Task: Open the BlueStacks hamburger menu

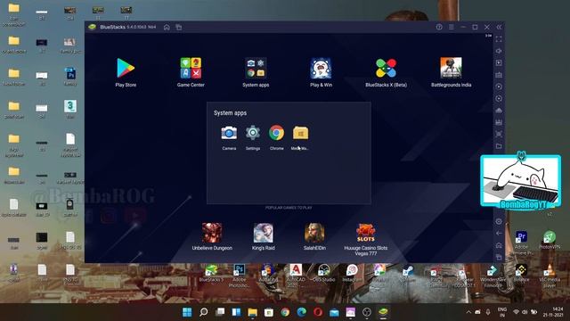Action: tap(452, 27)
